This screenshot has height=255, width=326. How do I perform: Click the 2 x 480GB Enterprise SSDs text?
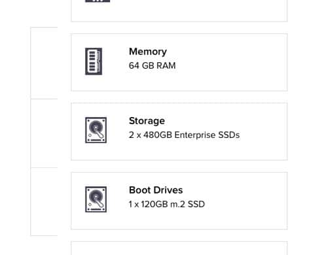184,135
